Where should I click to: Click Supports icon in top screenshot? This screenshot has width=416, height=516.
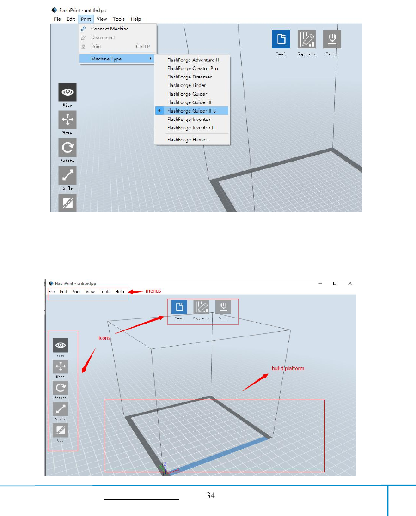point(306,39)
